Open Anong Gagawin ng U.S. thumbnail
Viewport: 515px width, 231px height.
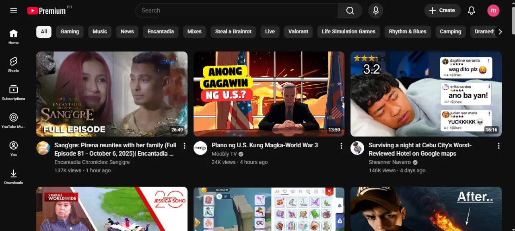(269, 94)
